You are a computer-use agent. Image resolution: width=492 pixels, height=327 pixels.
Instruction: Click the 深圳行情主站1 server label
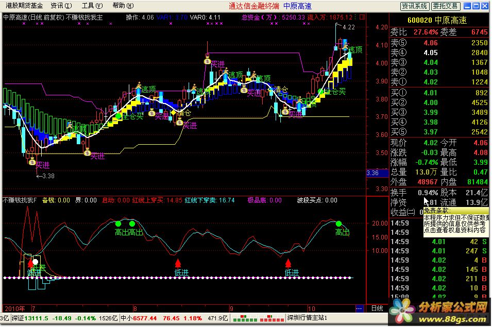coord(307,318)
